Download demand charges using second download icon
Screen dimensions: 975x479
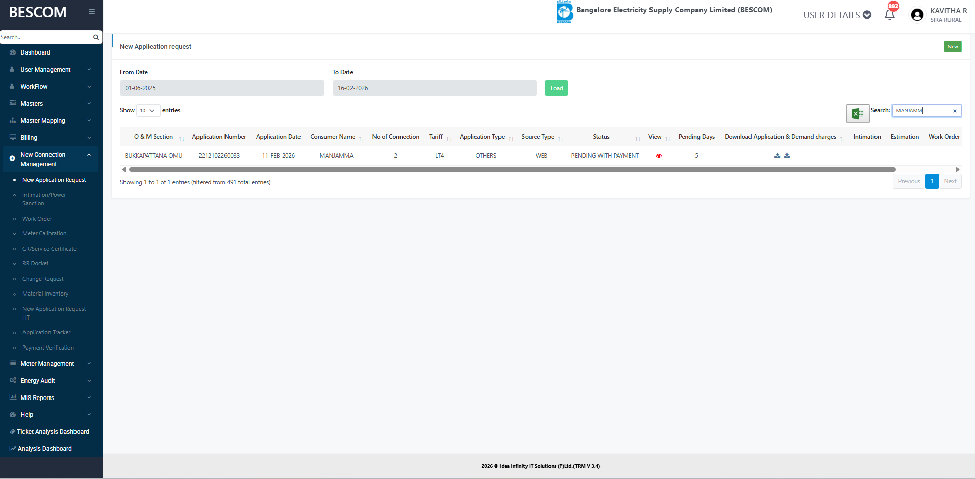point(787,156)
